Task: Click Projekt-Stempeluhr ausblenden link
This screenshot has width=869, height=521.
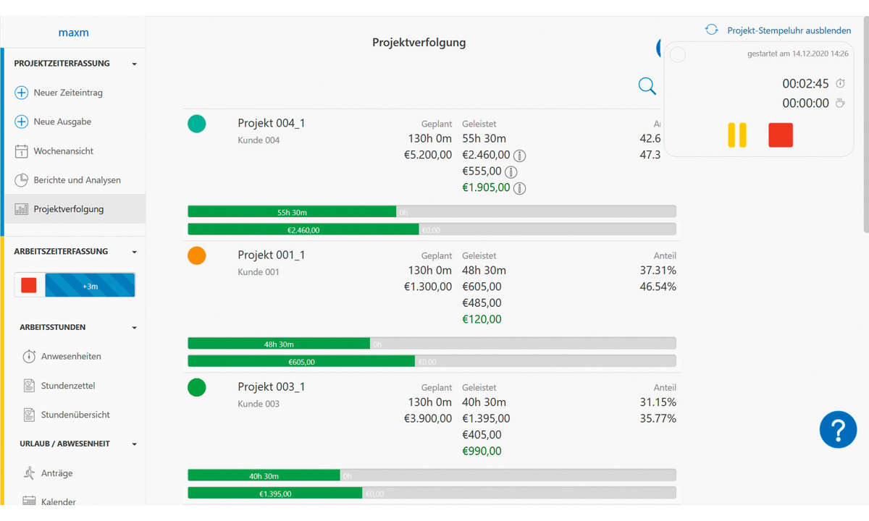Action: coord(789,30)
